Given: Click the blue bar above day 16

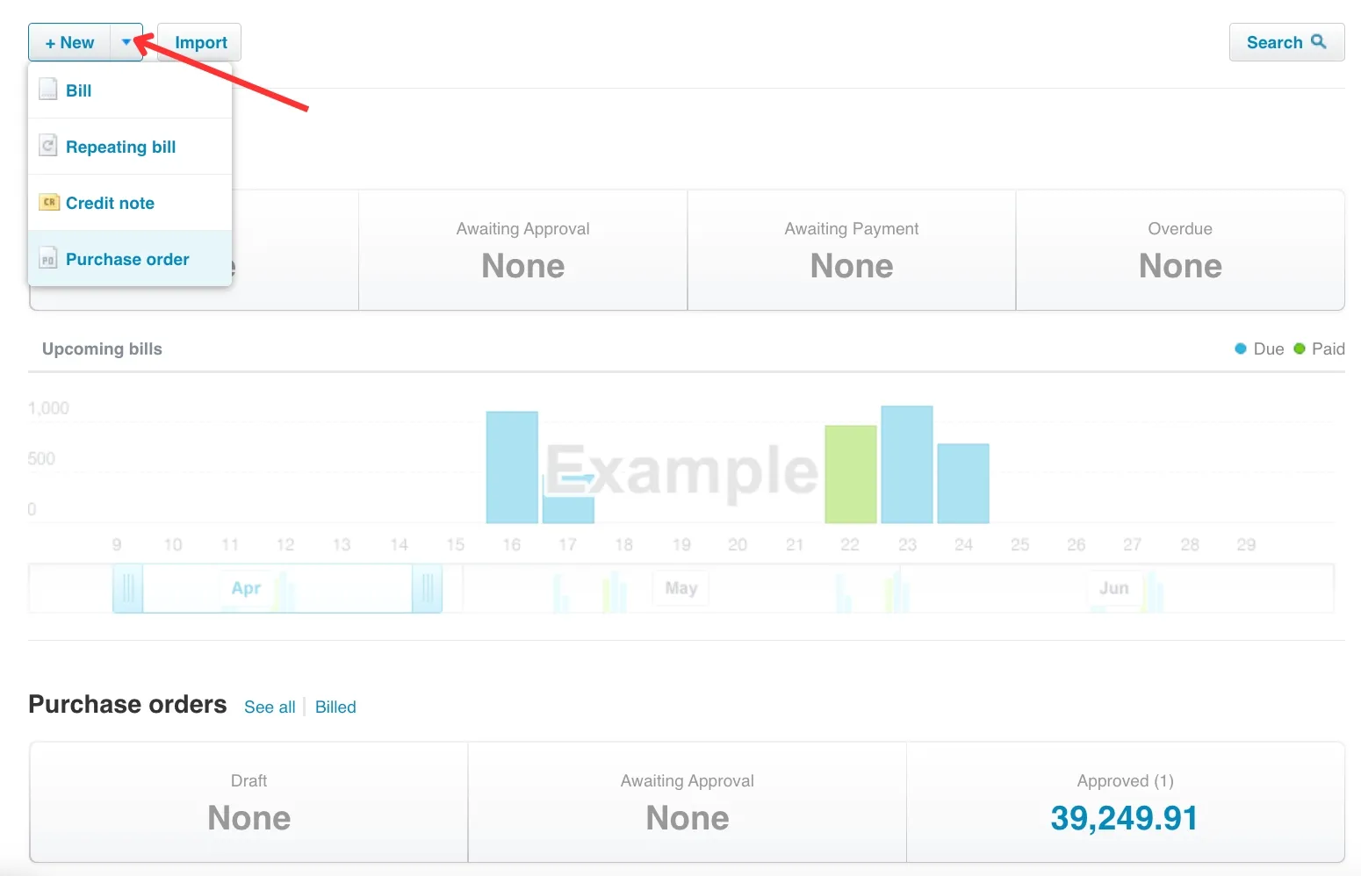Looking at the screenshot, I should tap(512, 467).
